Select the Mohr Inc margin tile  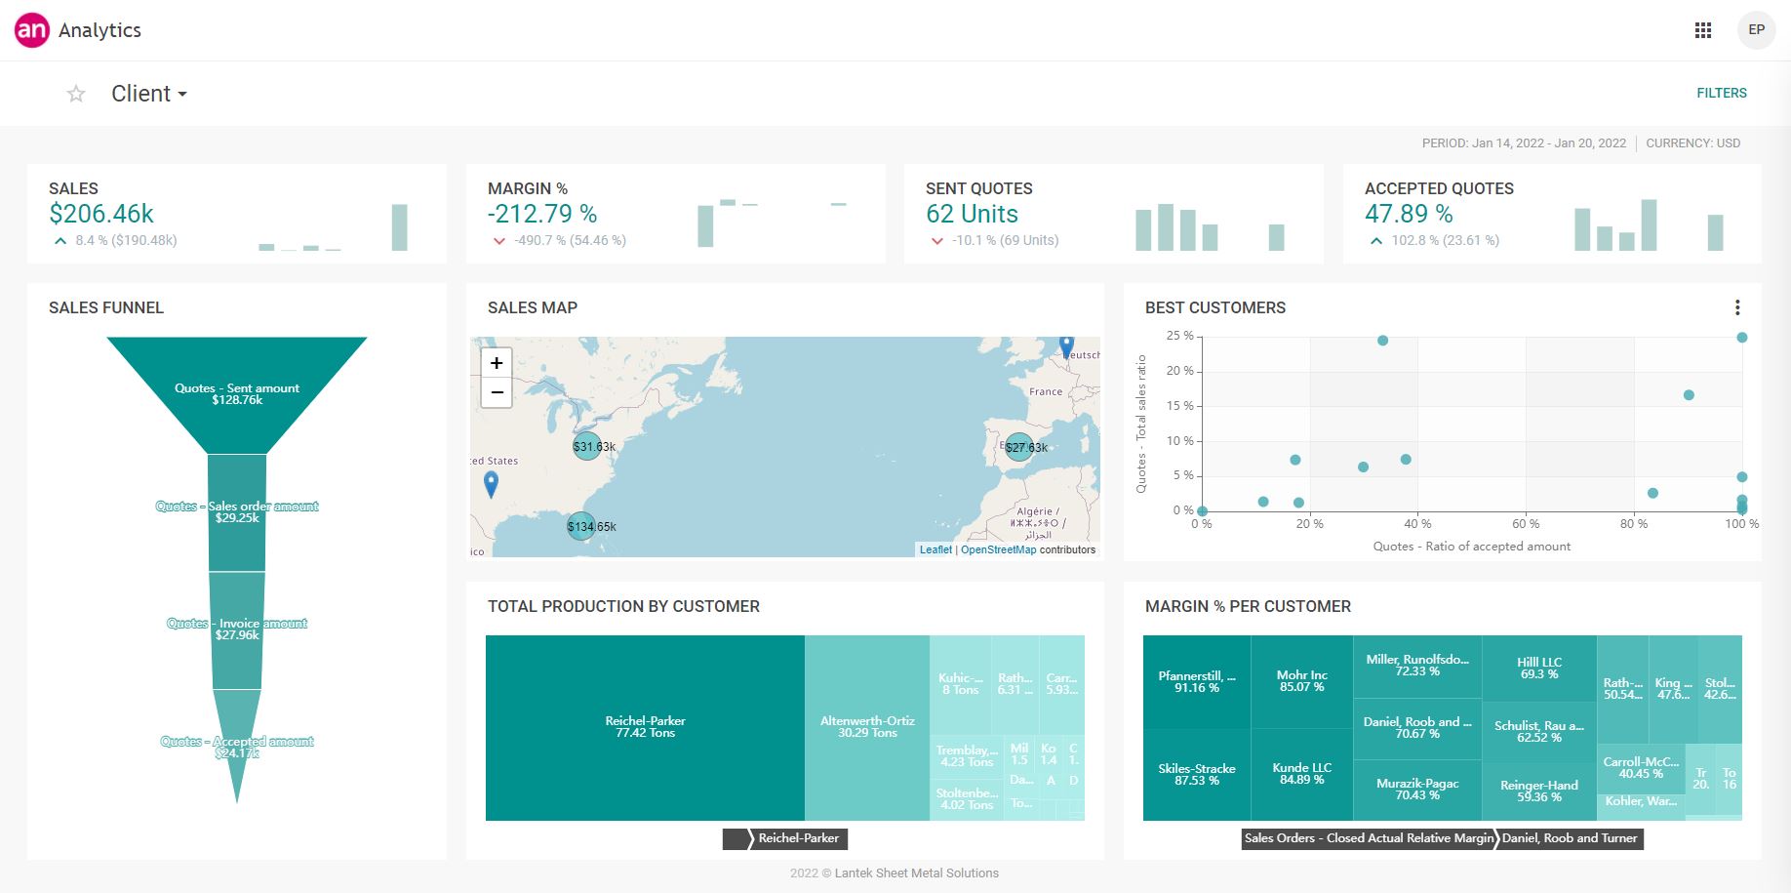(1301, 680)
